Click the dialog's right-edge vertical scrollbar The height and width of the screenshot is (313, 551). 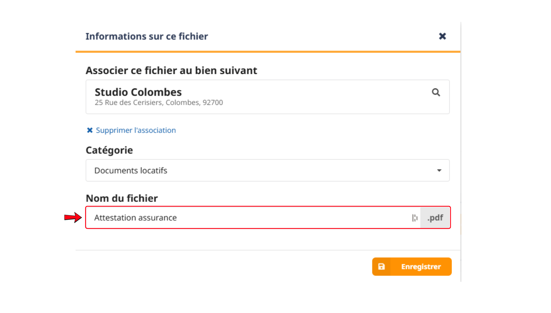[x=461, y=152]
